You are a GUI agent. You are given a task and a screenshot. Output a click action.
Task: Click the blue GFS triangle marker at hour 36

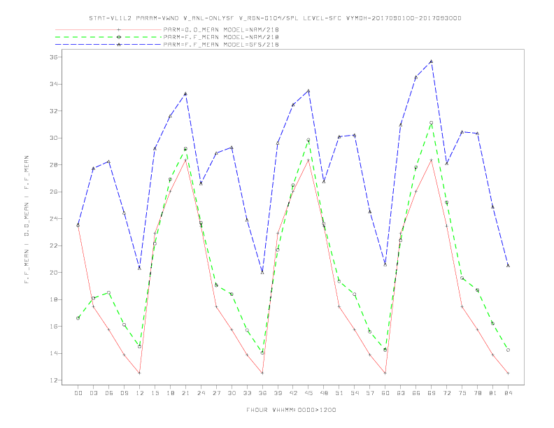[x=262, y=273]
